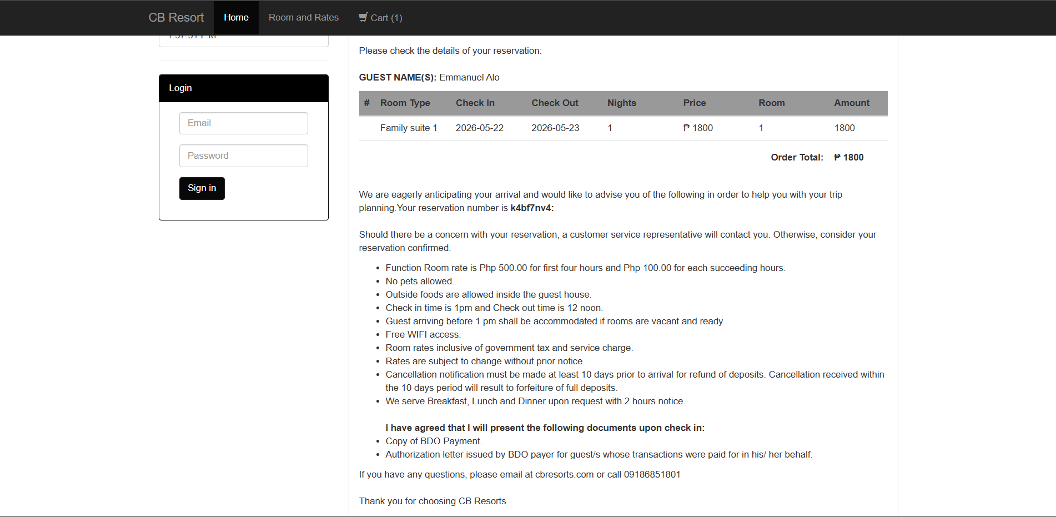
Task: Open the Cart (1) menu item
Action: click(380, 18)
